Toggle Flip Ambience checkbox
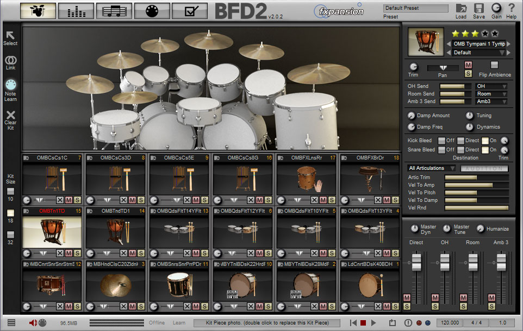523x331 pixels. [x=494, y=65]
